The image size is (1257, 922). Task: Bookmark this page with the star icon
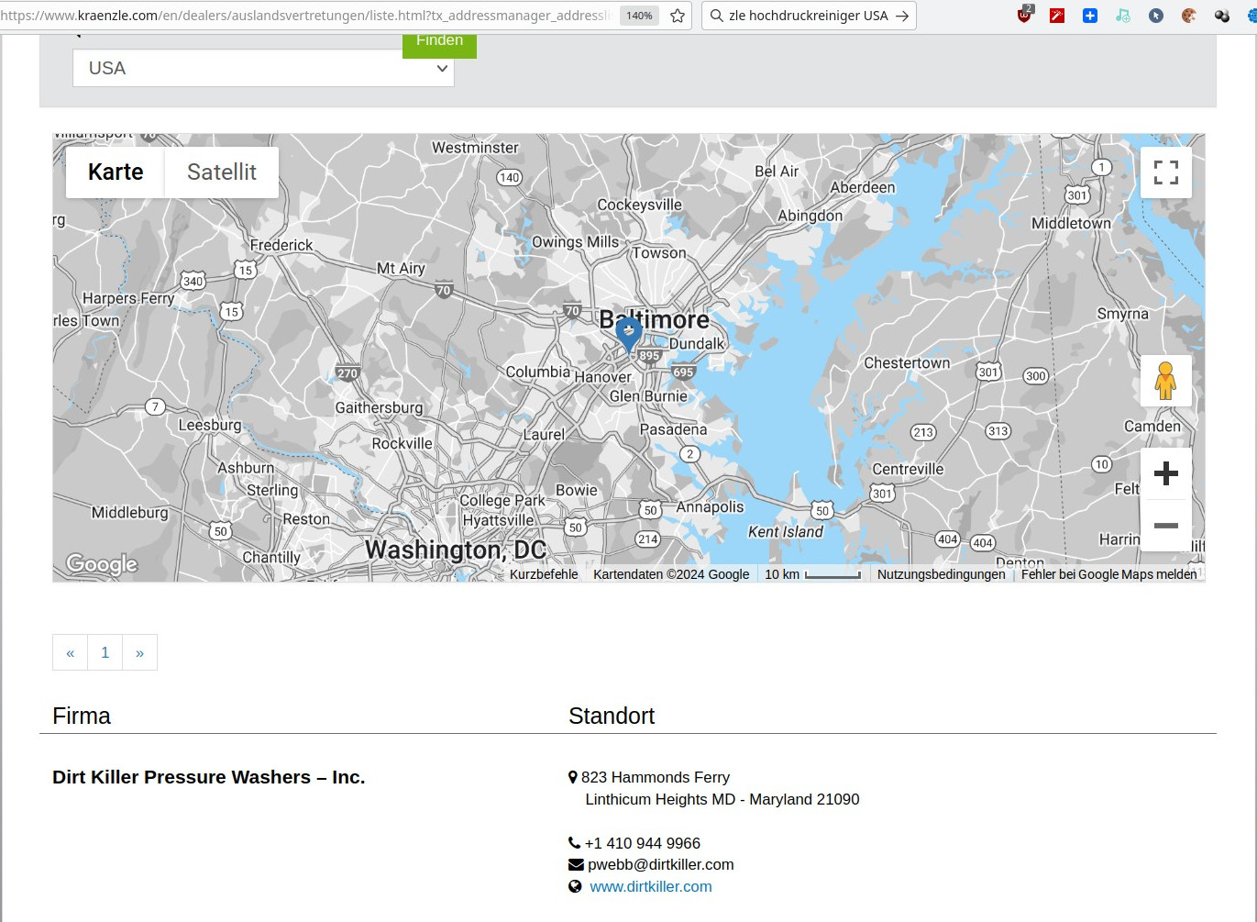(678, 16)
